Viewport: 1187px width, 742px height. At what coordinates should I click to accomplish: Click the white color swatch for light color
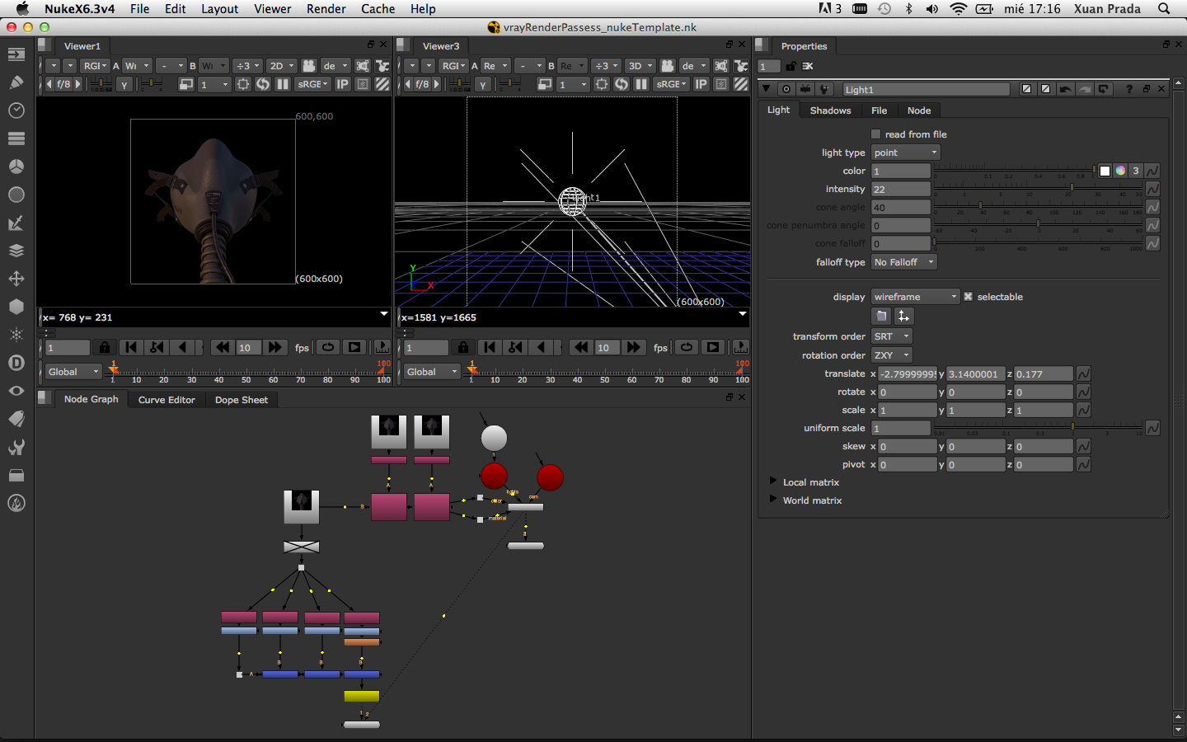[x=1105, y=171]
